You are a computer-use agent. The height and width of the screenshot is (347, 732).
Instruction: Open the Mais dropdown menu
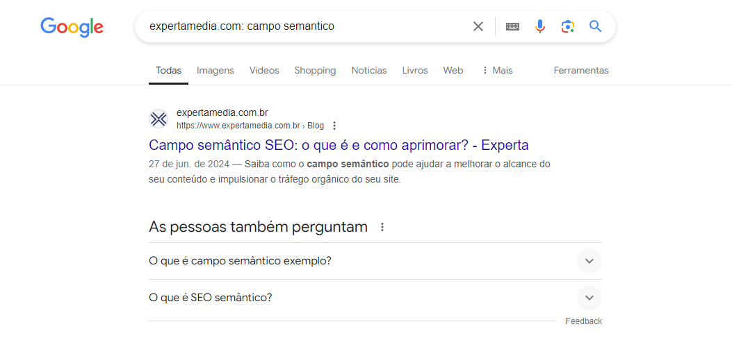point(497,70)
